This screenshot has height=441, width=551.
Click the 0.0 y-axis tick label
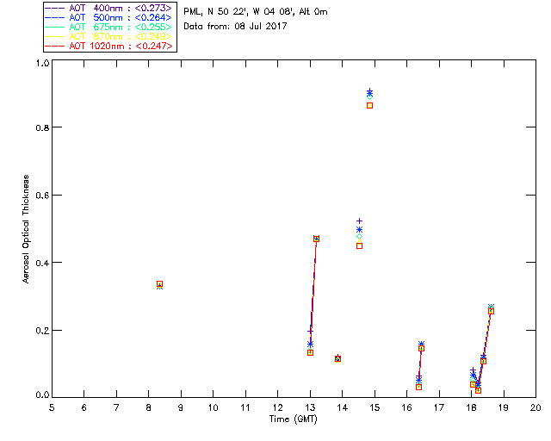pyautogui.click(x=42, y=395)
